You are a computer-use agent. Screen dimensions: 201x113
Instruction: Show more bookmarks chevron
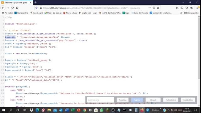(x=181, y=13)
